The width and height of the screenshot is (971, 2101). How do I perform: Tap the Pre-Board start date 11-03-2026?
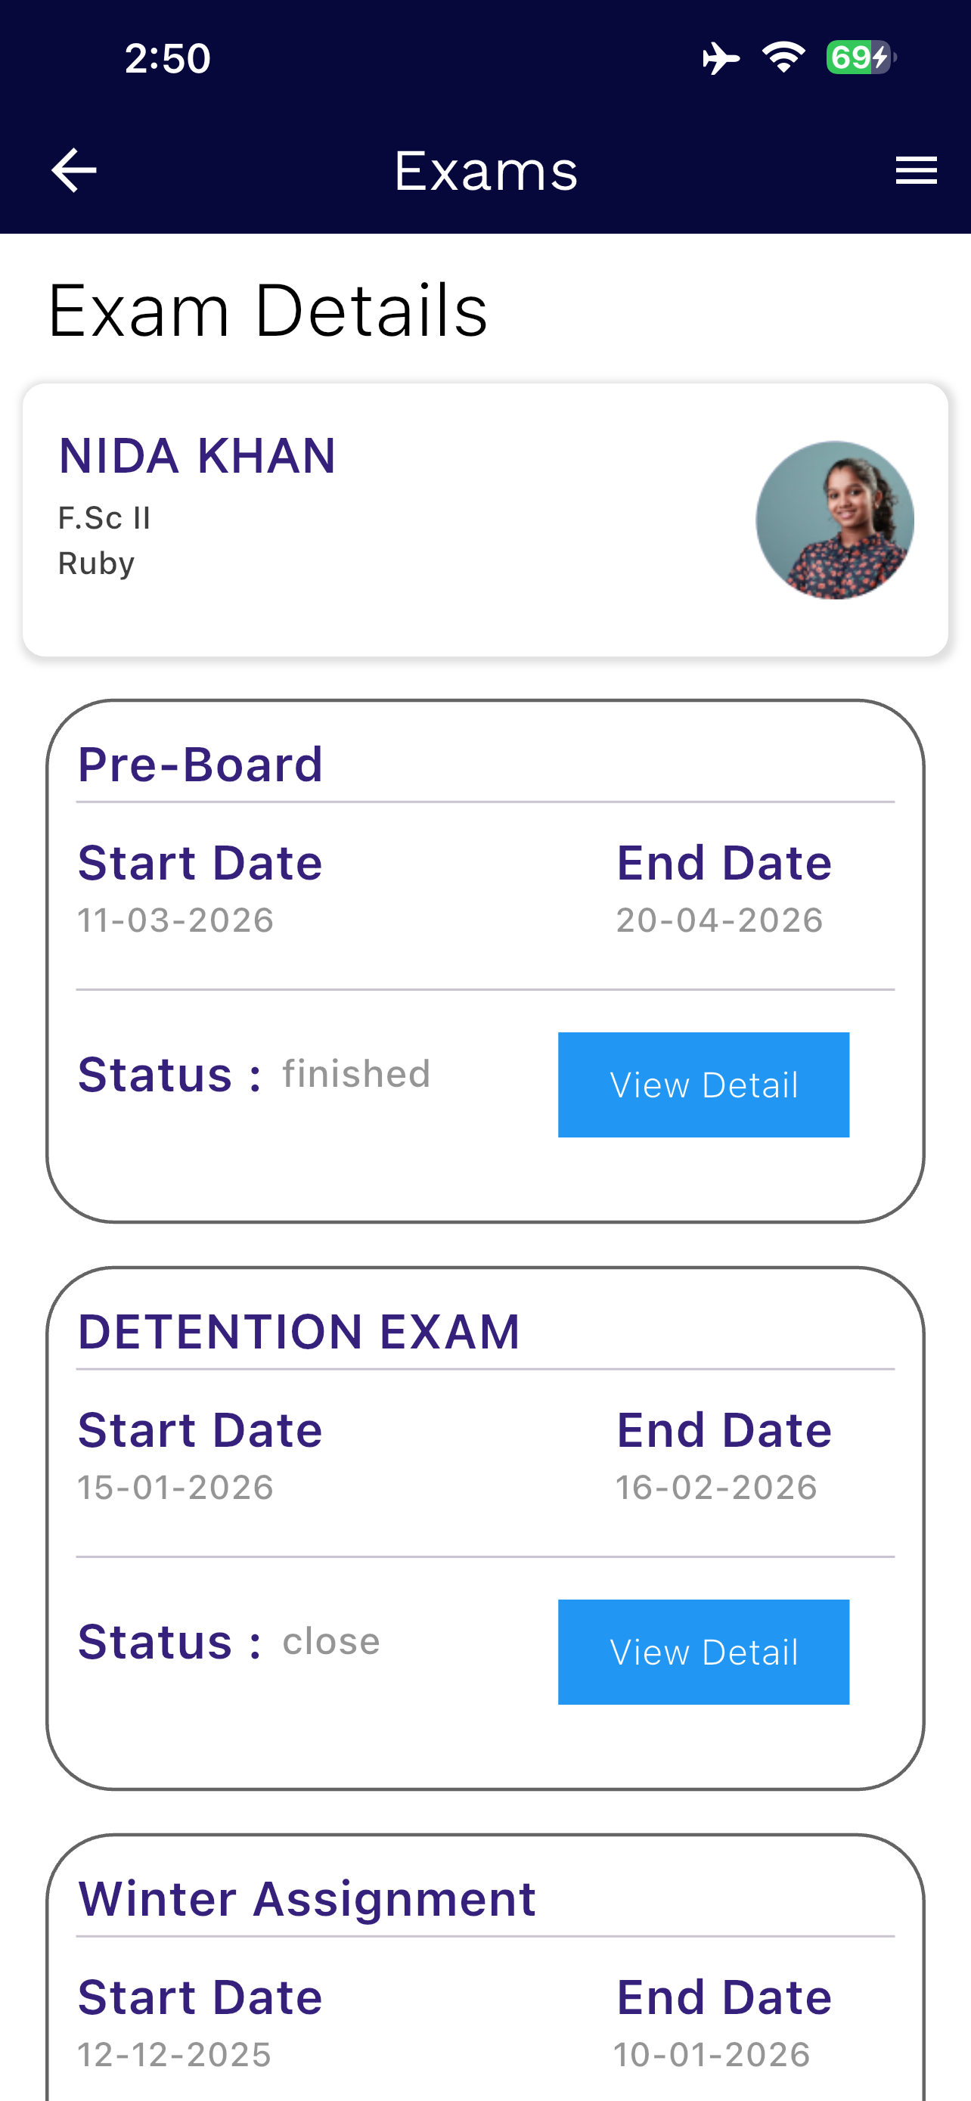(175, 921)
